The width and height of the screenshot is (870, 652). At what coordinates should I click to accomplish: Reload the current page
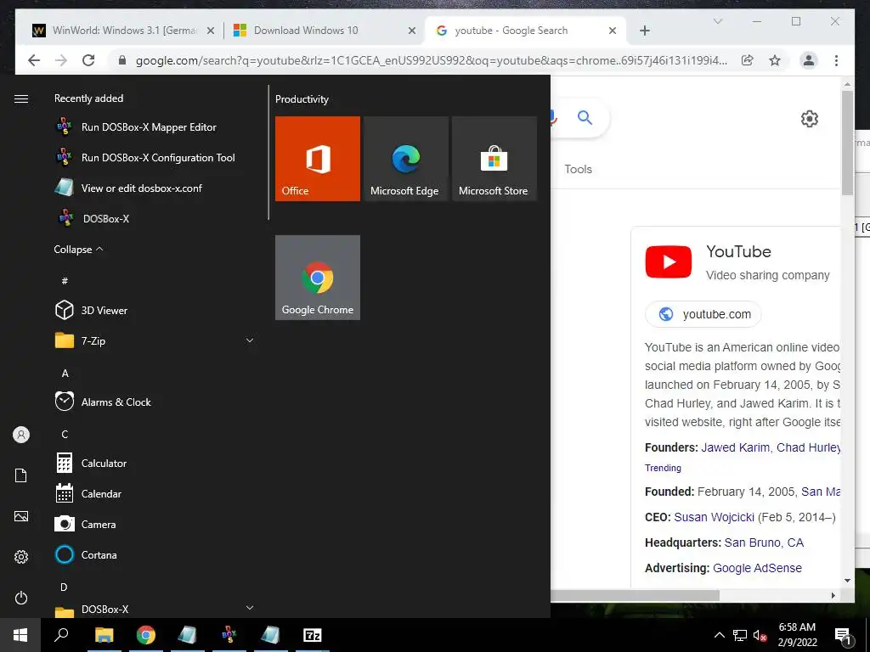tap(88, 60)
